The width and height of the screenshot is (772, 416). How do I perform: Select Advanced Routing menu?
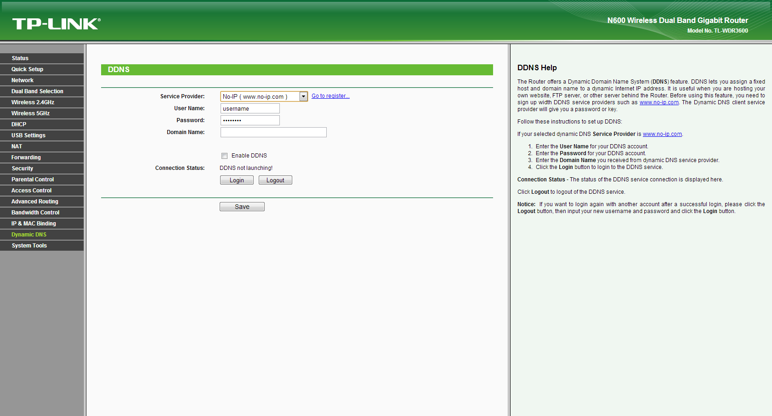(42, 202)
